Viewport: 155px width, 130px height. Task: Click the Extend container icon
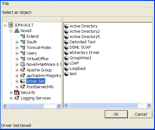coord(23,36)
